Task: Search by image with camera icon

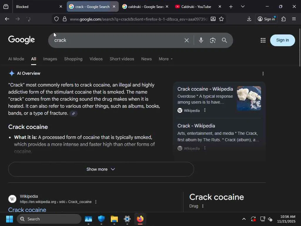Action: (x=213, y=40)
